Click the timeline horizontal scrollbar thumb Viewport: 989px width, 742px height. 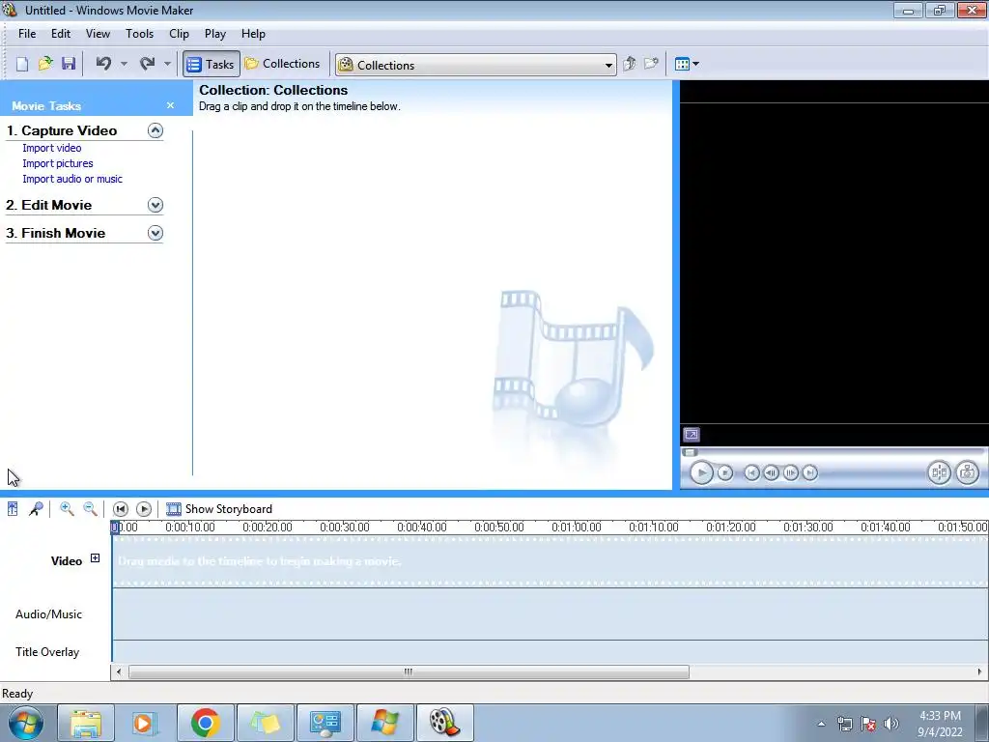pyautogui.click(x=409, y=672)
